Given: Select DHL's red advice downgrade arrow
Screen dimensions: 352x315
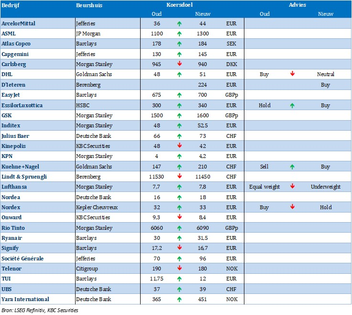Looking at the screenshot, I should [x=292, y=74].
